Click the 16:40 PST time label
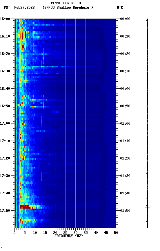 click(x=5, y=89)
